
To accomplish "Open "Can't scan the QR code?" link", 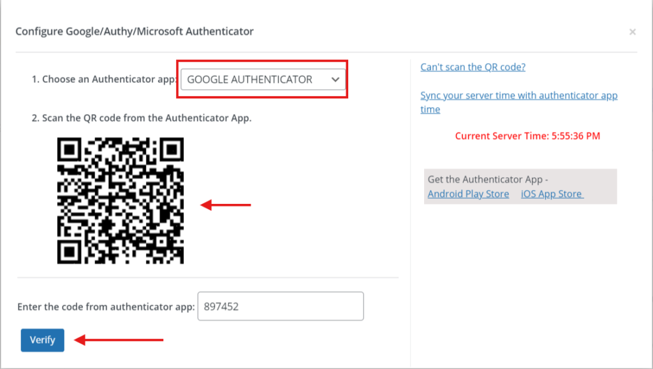I will (x=473, y=67).
